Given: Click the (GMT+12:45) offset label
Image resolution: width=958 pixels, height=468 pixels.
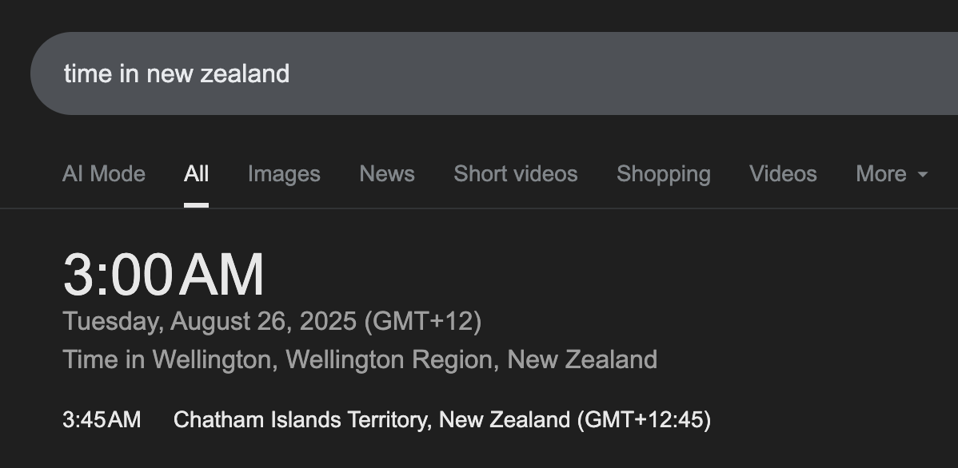Looking at the screenshot, I should (645, 420).
